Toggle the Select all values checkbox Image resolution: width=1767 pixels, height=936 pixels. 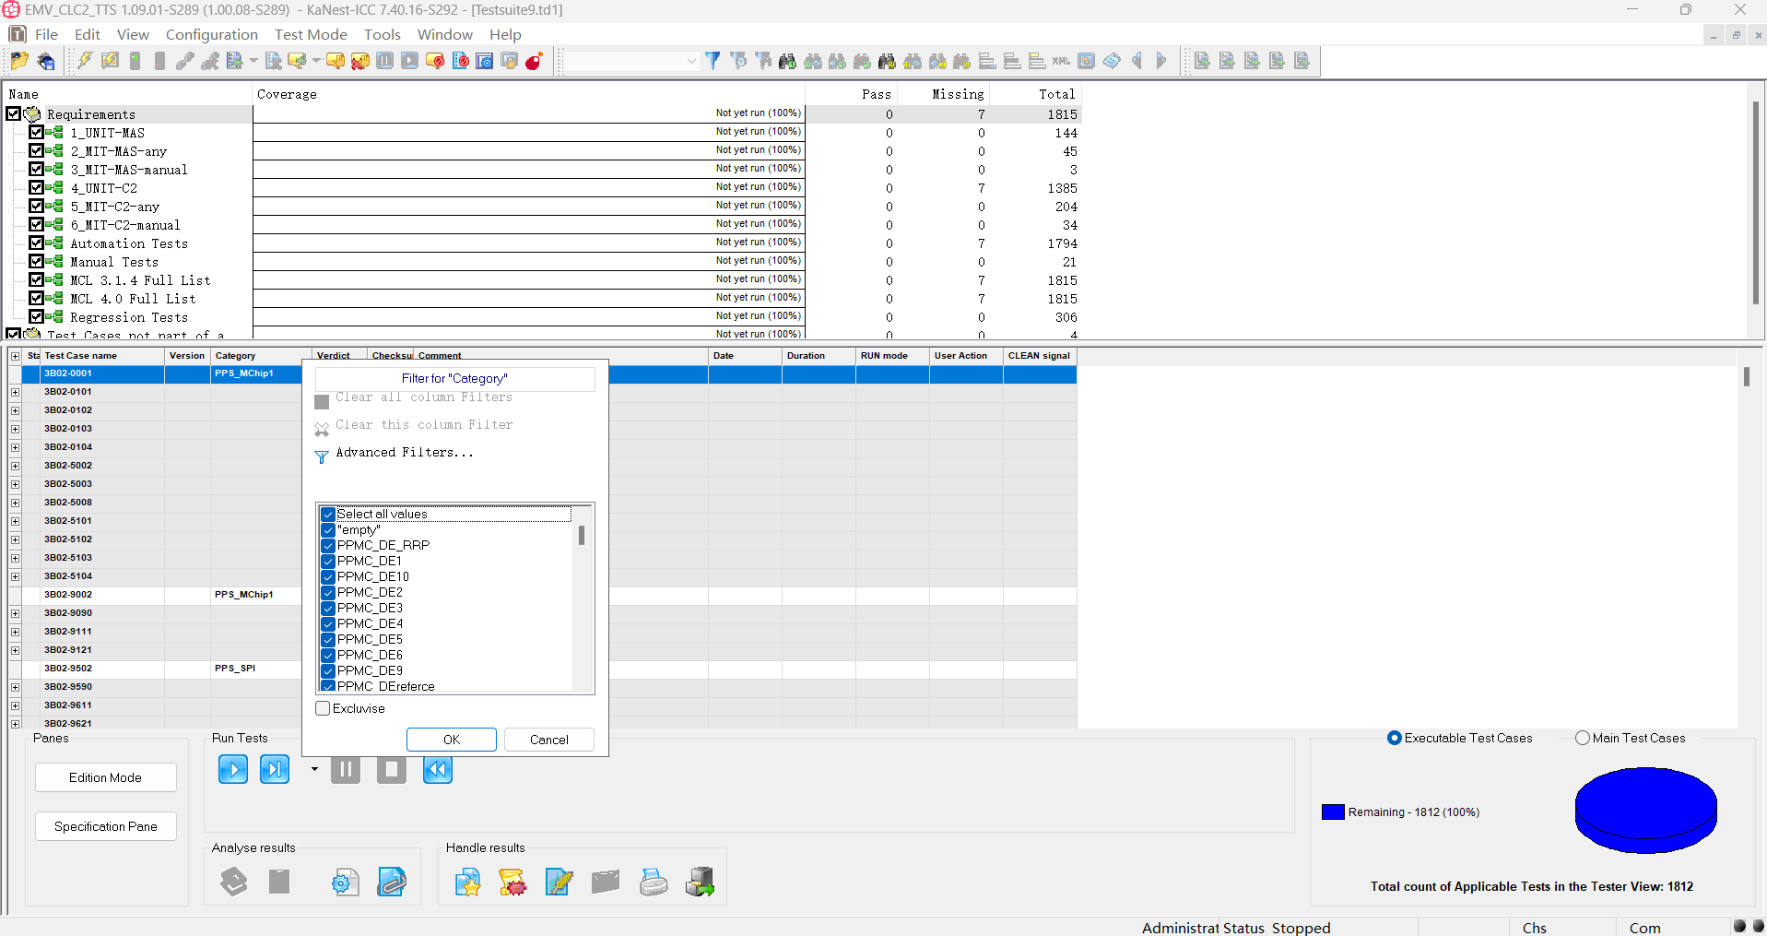click(328, 515)
